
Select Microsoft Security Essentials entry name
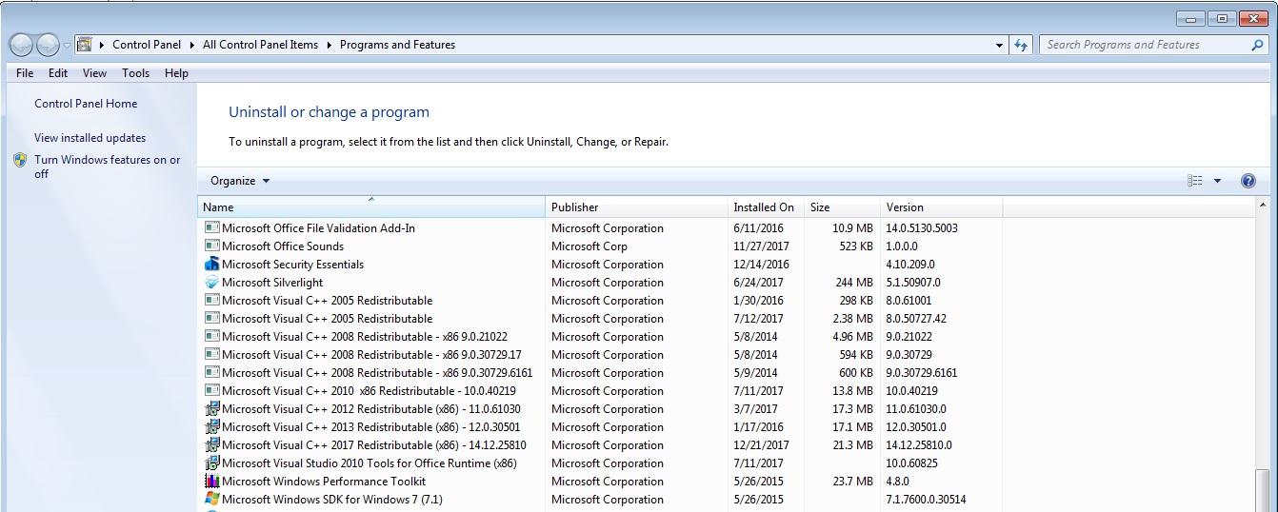pyautogui.click(x=293, y=265)
